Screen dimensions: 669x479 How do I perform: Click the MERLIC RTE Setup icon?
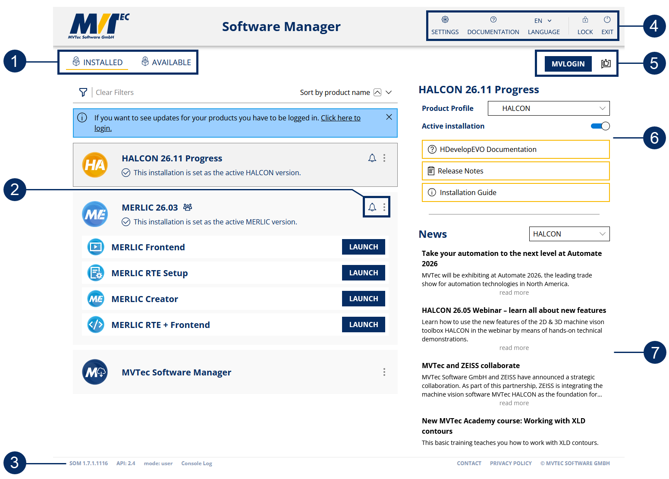[x=96, y=273]
